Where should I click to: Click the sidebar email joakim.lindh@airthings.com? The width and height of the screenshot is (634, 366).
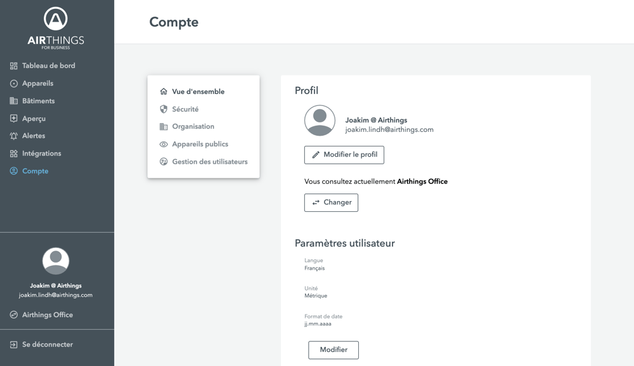tap(56, 295)
